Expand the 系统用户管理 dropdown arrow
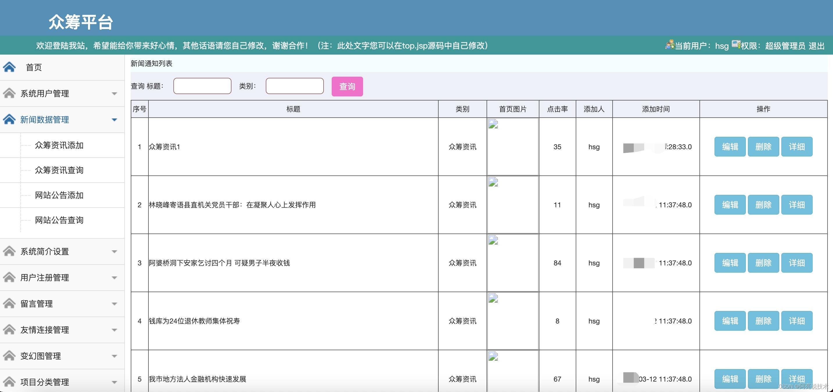The width and height of the screenshot is (833, 392). click(114, 94)
